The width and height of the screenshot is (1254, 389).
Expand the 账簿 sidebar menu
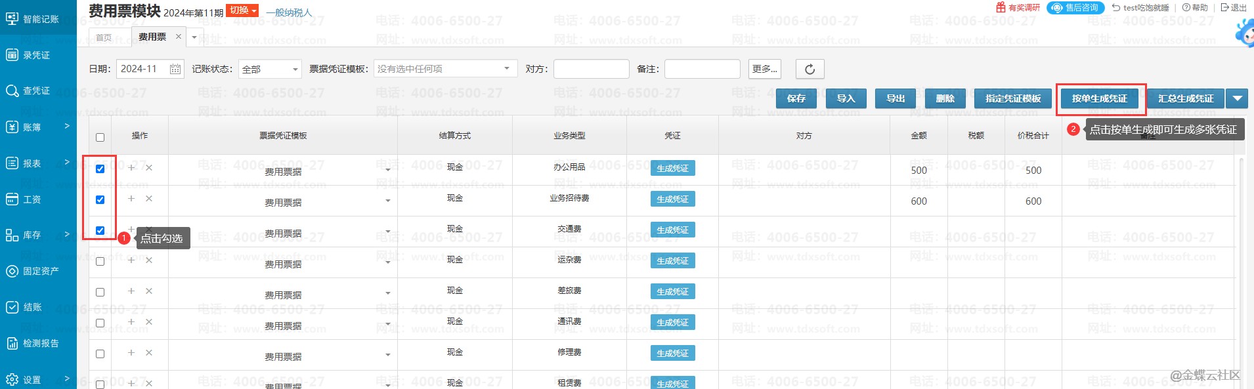point(38,127)
